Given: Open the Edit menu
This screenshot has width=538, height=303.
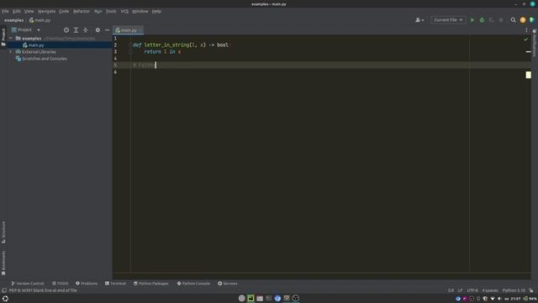Looking at the screenshot, I should click(x=17, y=11).
